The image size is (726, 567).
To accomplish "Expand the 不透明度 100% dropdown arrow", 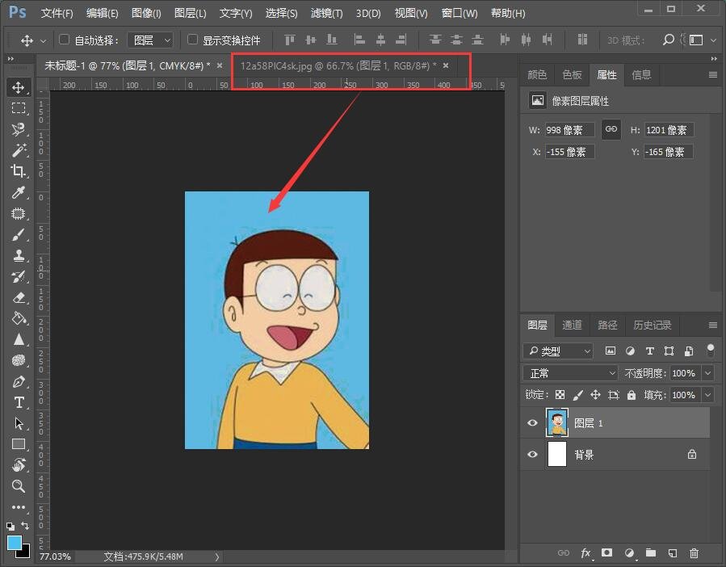I will [x=707, y=373].
